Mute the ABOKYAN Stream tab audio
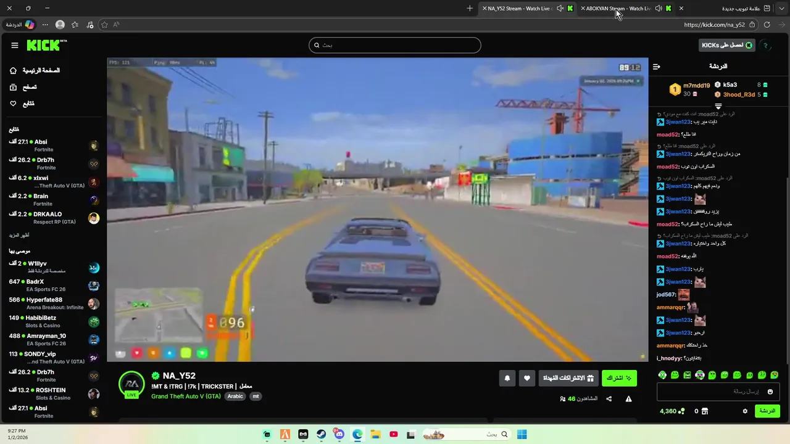This screenshot has width=790, height=444. coord(659,9)
